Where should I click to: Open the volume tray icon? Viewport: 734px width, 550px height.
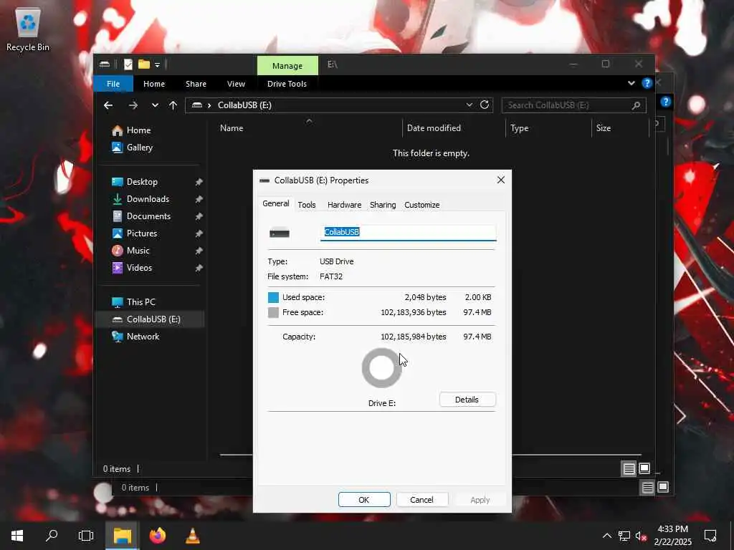click(642, 536)
